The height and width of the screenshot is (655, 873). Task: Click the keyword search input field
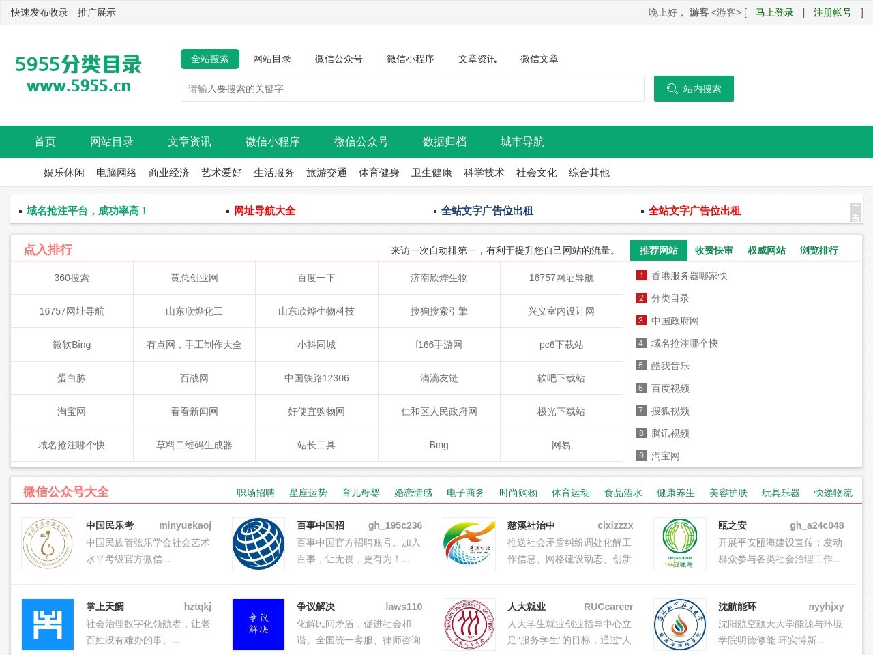pyautogui.click(x=412, y=88)
